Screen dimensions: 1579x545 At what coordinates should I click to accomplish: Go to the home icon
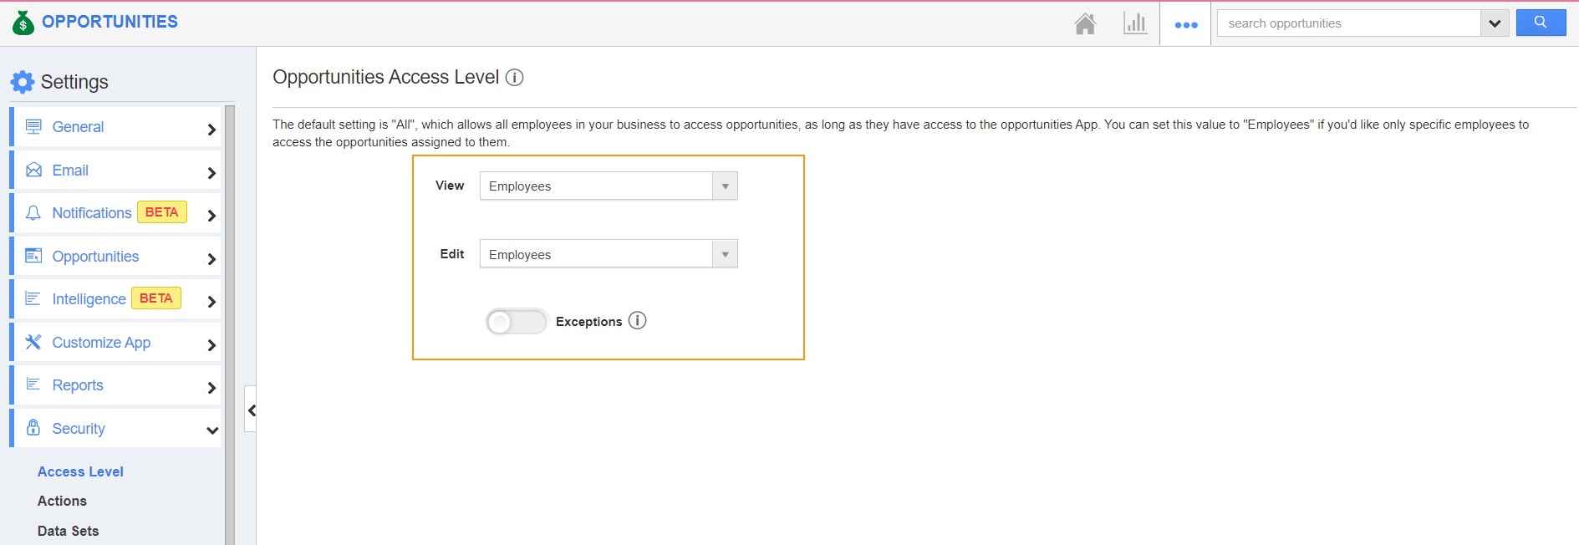1085,23
